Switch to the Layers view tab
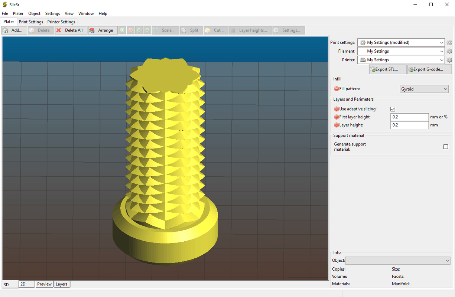The width and height of the screenshot is (455, 297). point(62,284)
